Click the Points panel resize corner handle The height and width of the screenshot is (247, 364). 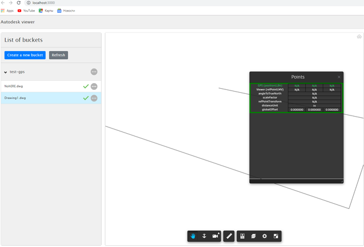(342, 181)
